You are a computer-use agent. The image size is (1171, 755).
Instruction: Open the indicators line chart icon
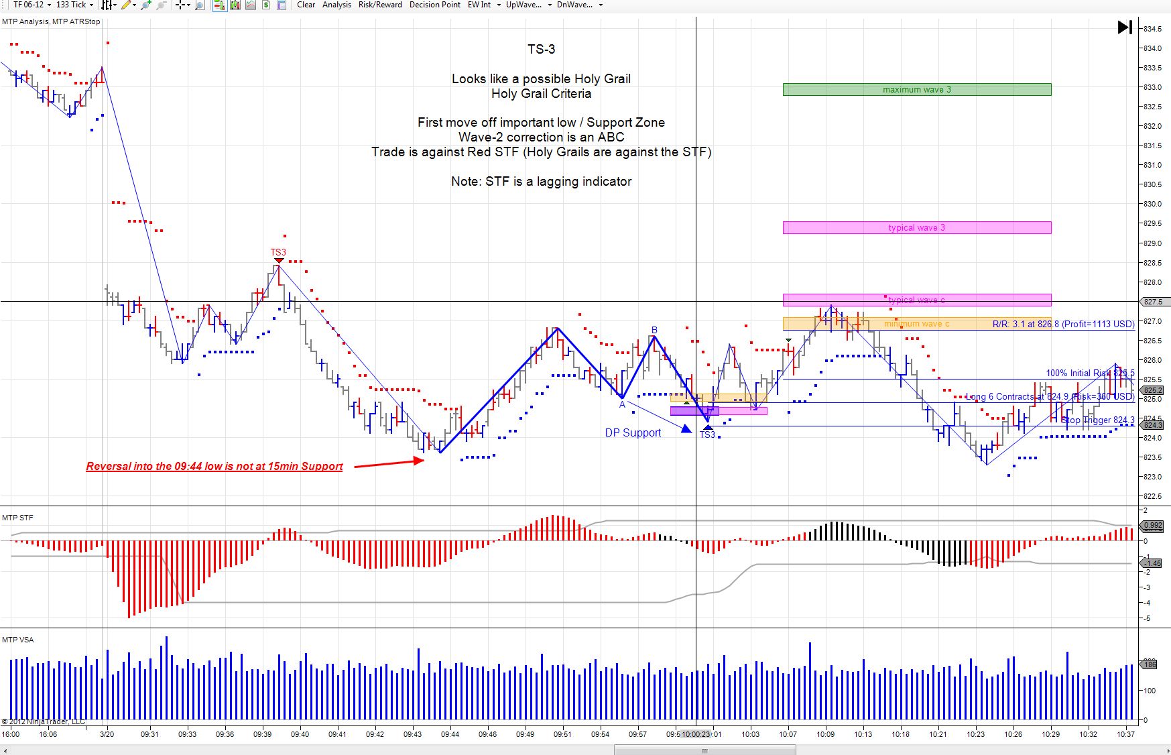pyautogui.click(x=251, y=5)
